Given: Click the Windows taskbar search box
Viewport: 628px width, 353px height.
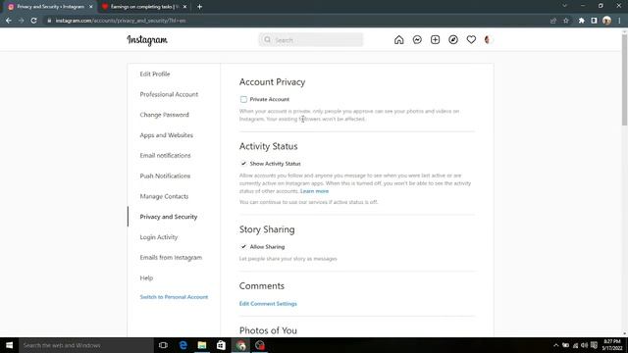Looking at the screenshot, I should click(86, 345).
